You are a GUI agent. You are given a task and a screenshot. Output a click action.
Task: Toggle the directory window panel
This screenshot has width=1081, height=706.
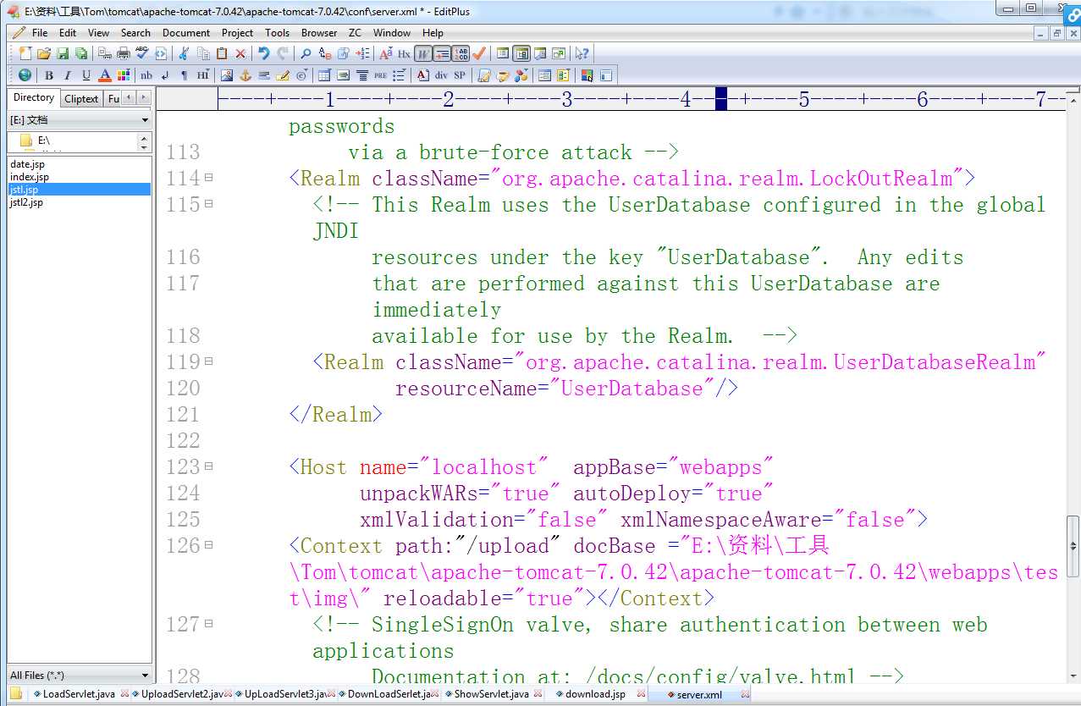(x=521, y=53)
